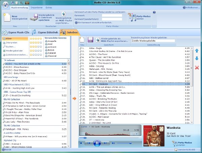
Task: Click Zufallsliste erstellen...
Action: click(15, 55)
